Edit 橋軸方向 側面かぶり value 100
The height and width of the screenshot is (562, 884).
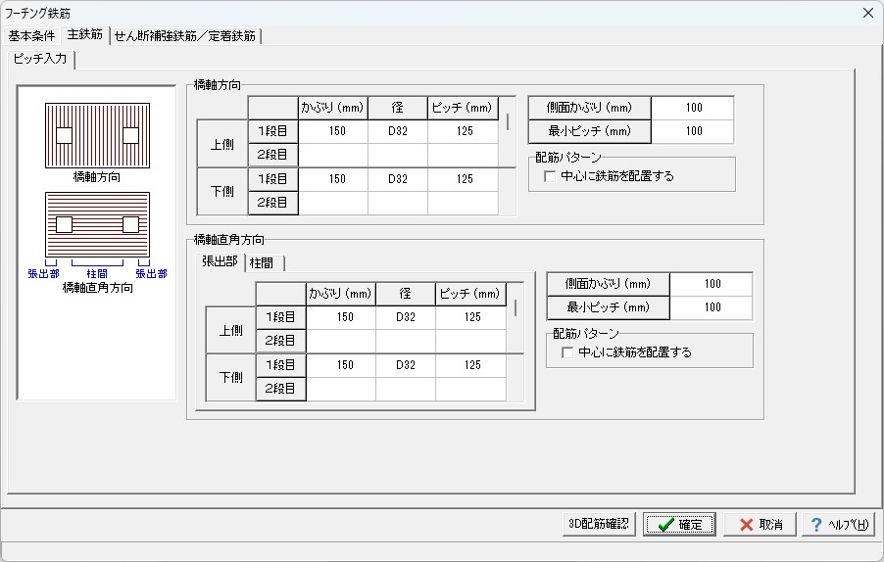(x=693, y=108)
